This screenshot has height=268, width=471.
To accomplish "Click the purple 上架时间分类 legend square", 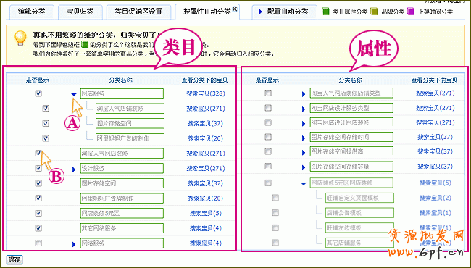I will pyautogui.click(x=411, y=12).
